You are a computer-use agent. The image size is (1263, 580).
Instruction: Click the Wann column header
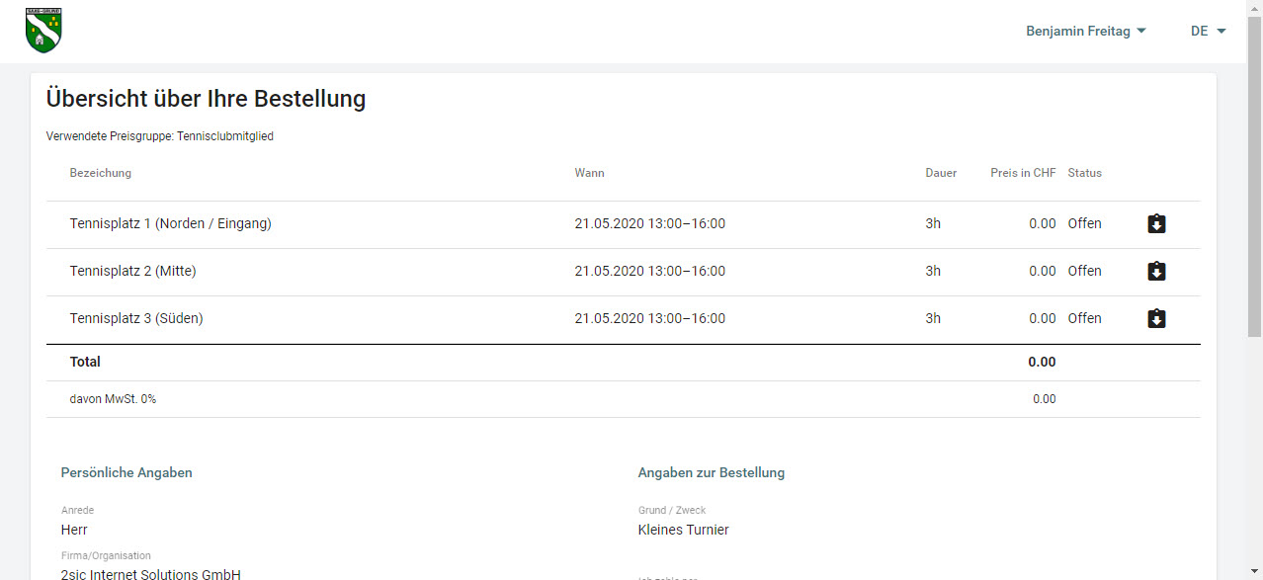click(589, 173)
